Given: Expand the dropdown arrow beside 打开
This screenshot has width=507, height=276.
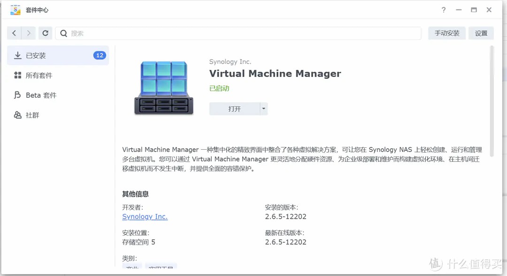Looking at the screenshot, I should pyautogui.click(x=264, y=109).
